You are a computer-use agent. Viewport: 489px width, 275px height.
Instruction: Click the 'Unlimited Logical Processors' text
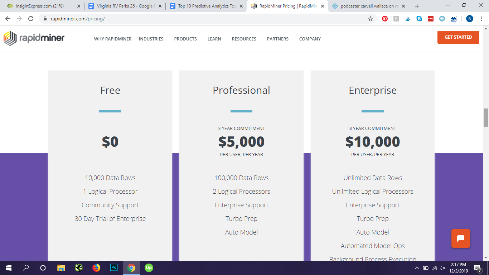tap(373, 192)
